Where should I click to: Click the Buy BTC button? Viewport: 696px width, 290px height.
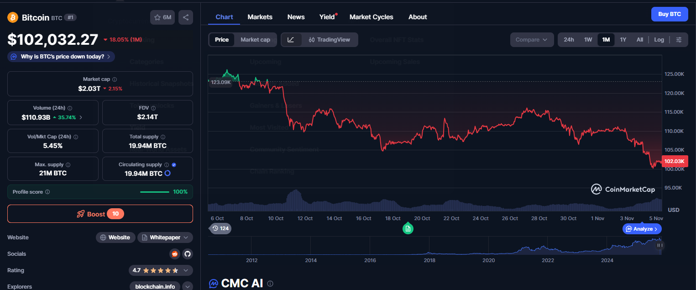tap(670, 14)
